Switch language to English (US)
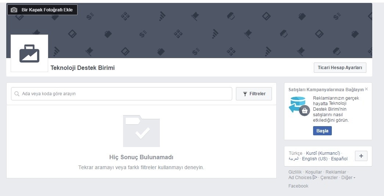The width and height of the screenshot is (384, 196). click(315, 159)
